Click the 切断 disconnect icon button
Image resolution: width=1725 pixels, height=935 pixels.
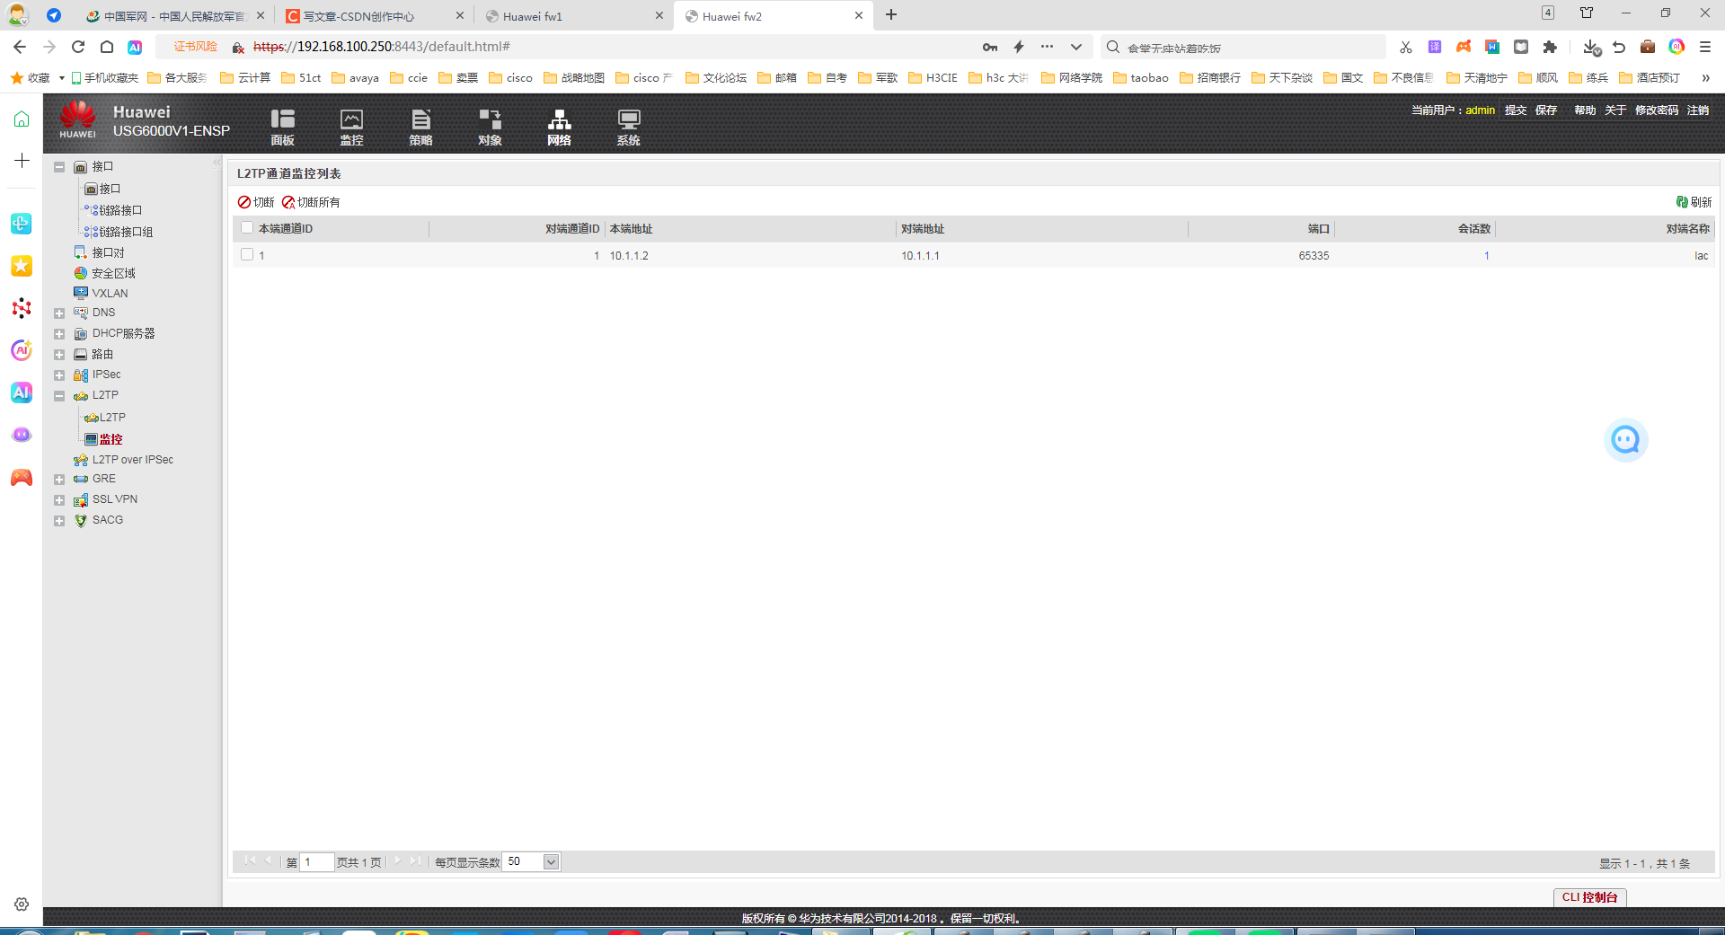[x=256, y=202]
